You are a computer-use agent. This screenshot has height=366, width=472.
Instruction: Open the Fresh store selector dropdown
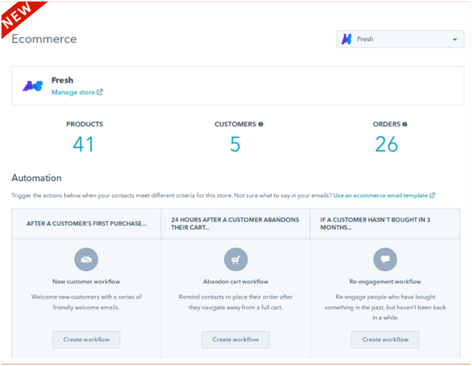click(400, 39)
